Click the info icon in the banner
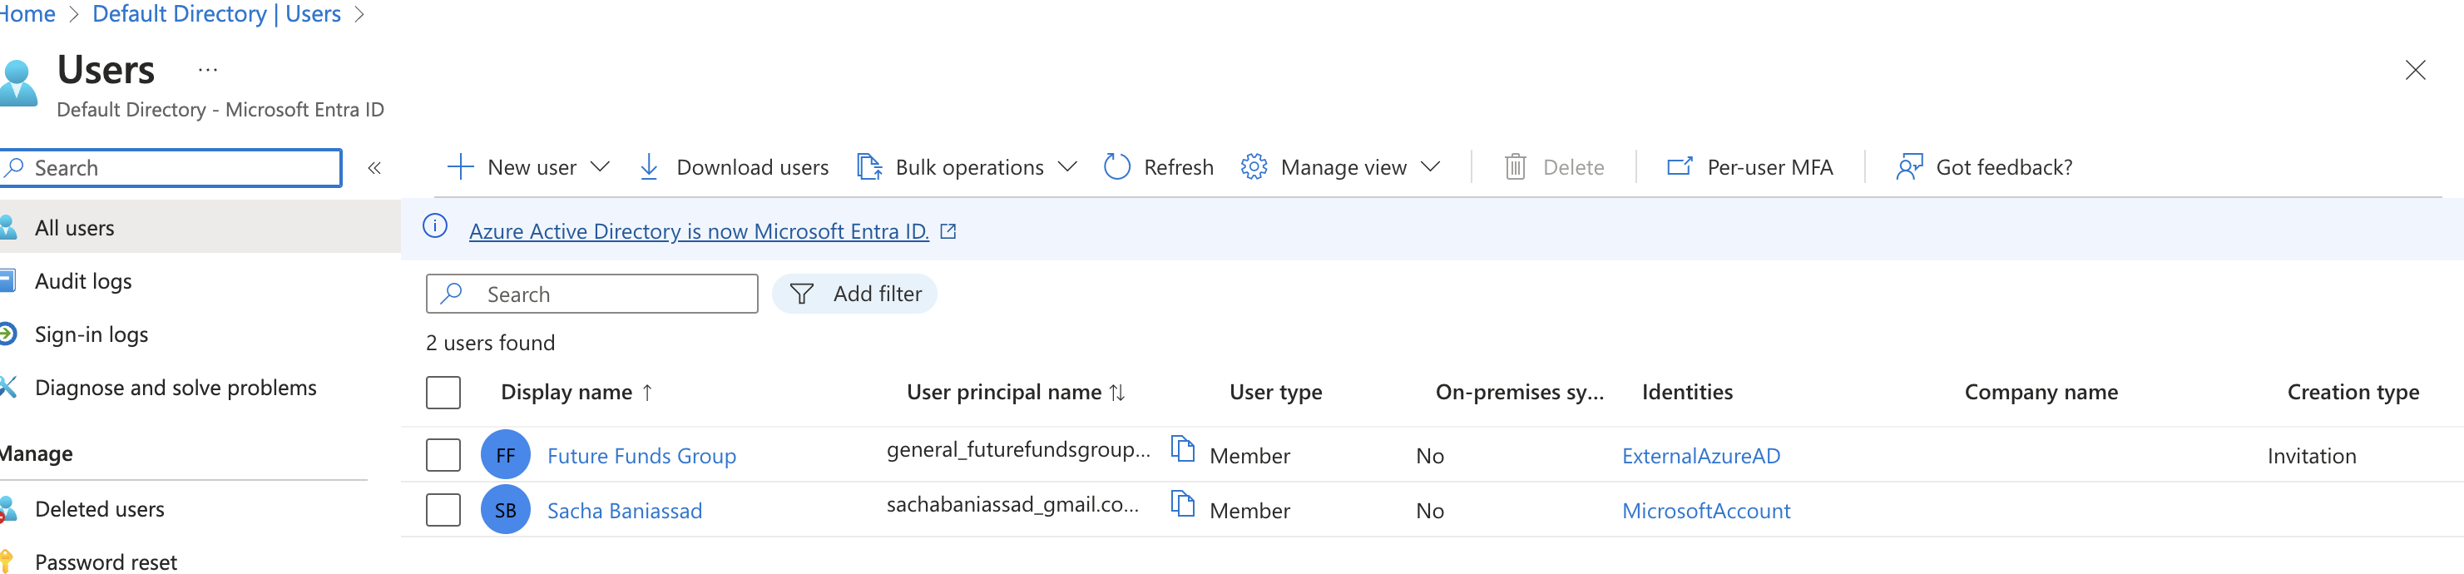Screen dimensions: 2464x574 click(435, 227)
